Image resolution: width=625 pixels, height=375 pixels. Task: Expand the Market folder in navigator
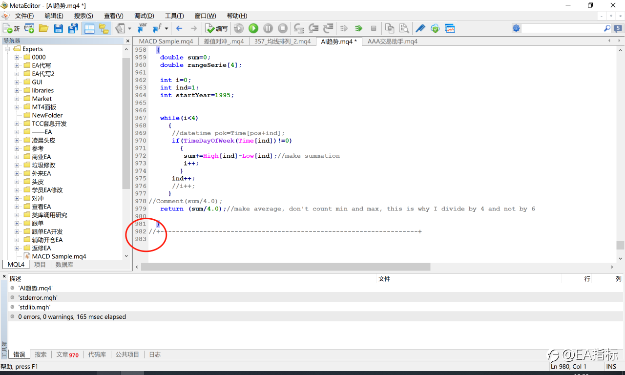17,99
